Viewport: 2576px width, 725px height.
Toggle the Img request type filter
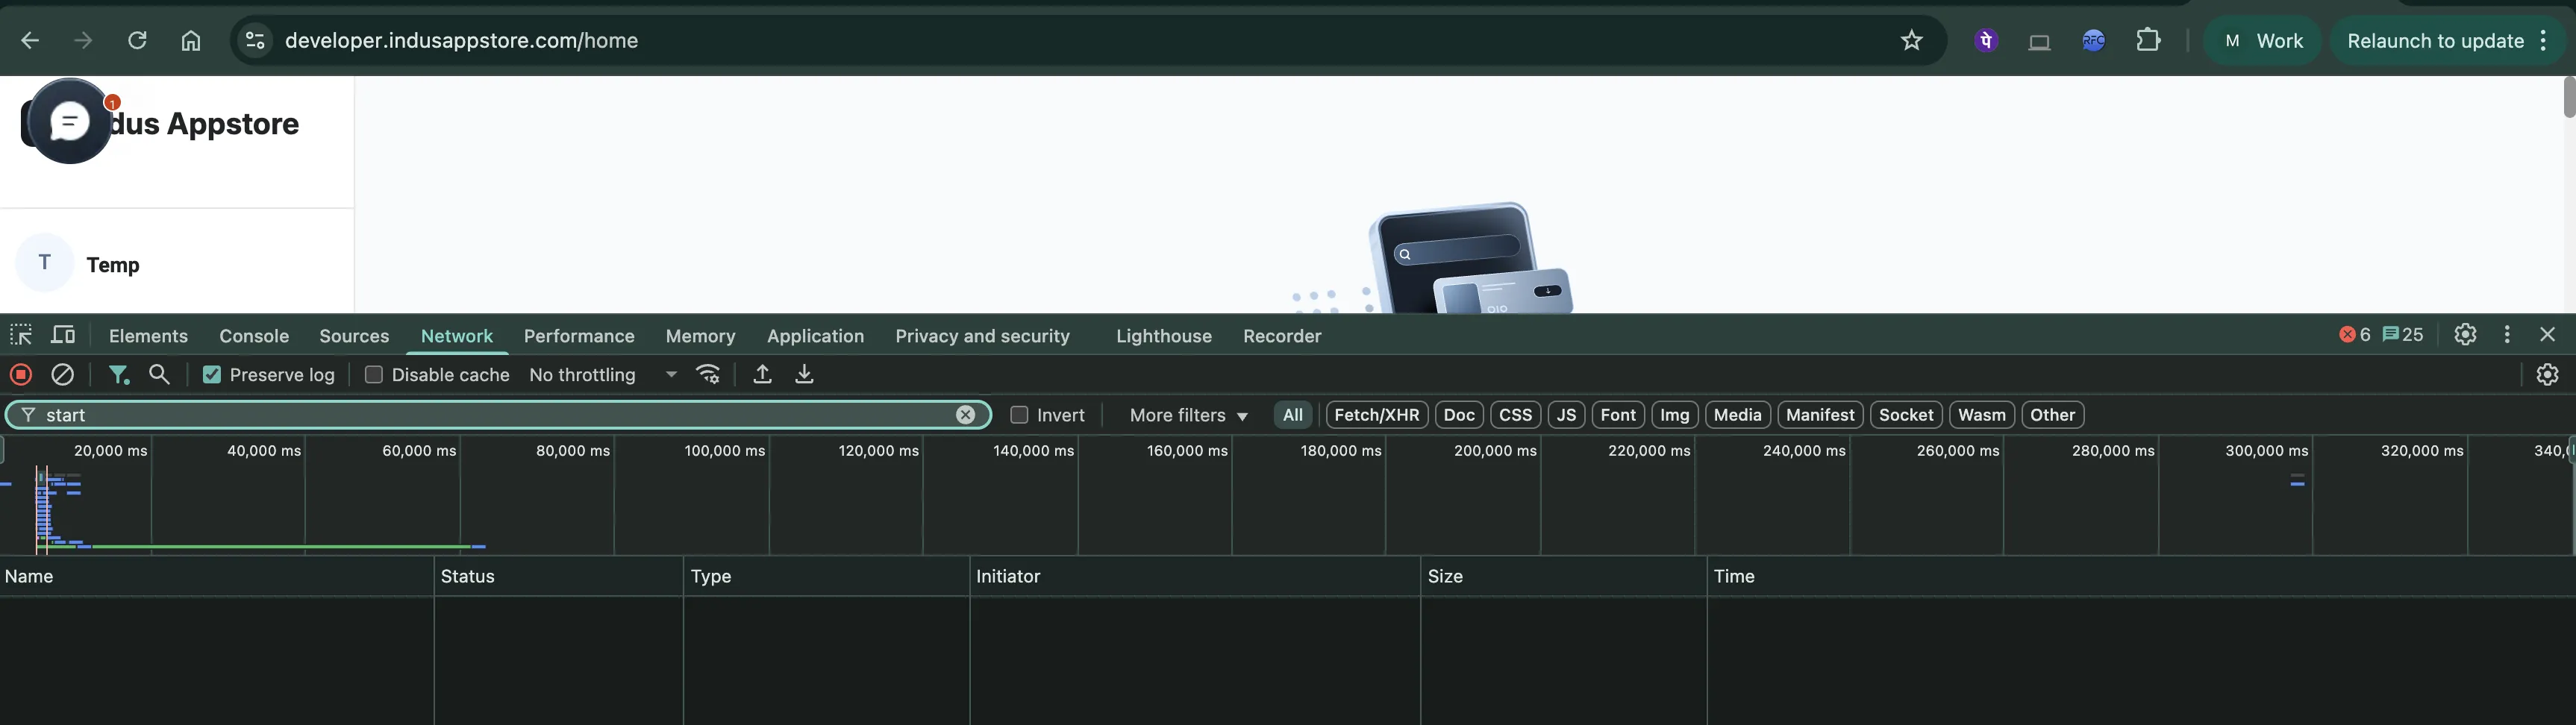[1675, 415]
